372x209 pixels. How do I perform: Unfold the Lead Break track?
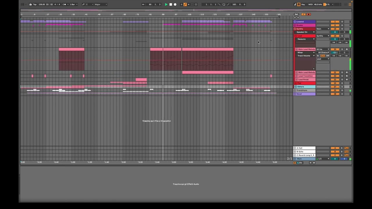pos(297,80)
